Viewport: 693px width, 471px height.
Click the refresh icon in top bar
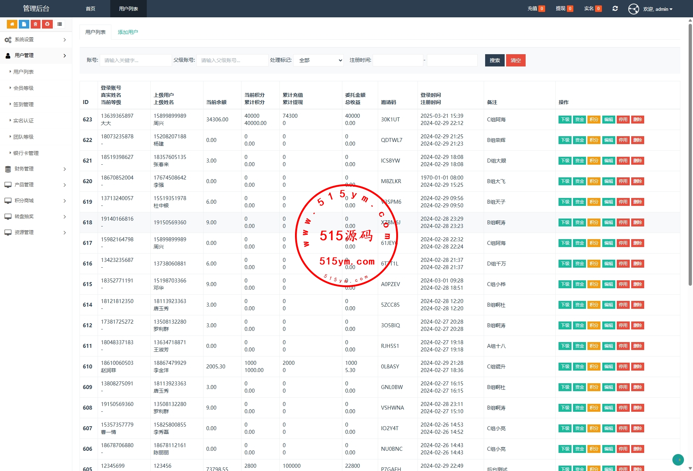click(615, 9)
